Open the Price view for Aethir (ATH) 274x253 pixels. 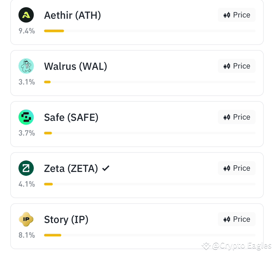237,15
